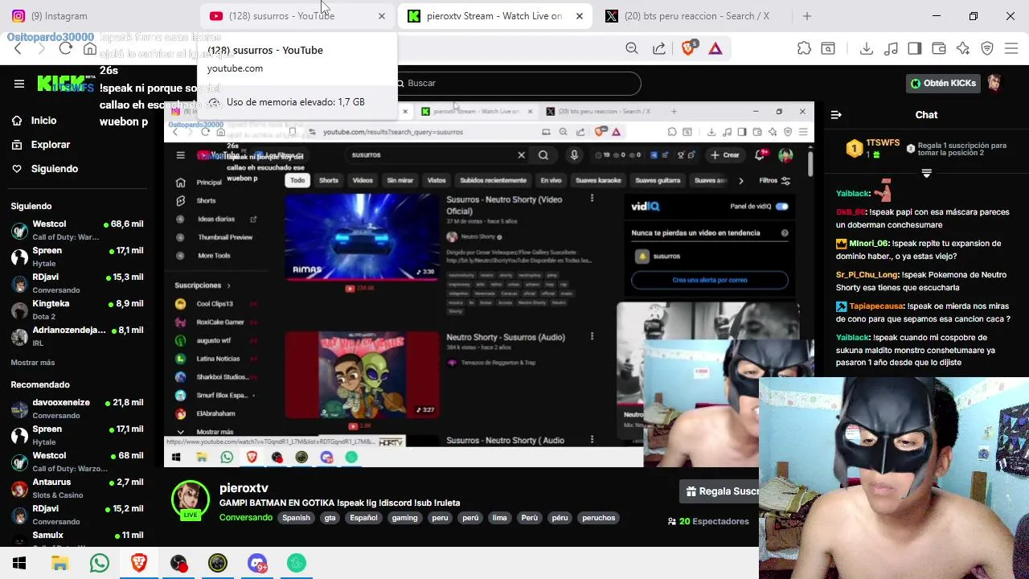Open the Samulx recommended channel
The image size is (1029, 579).
[77, 537]
